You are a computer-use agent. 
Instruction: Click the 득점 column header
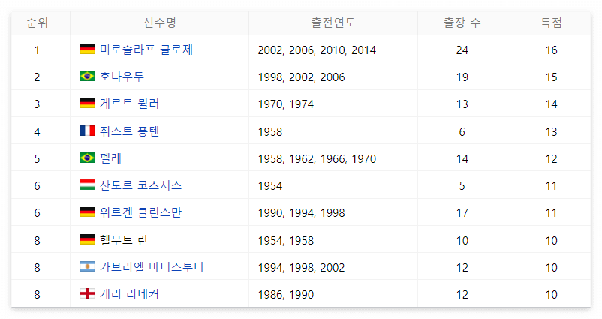tap(551, 23)
